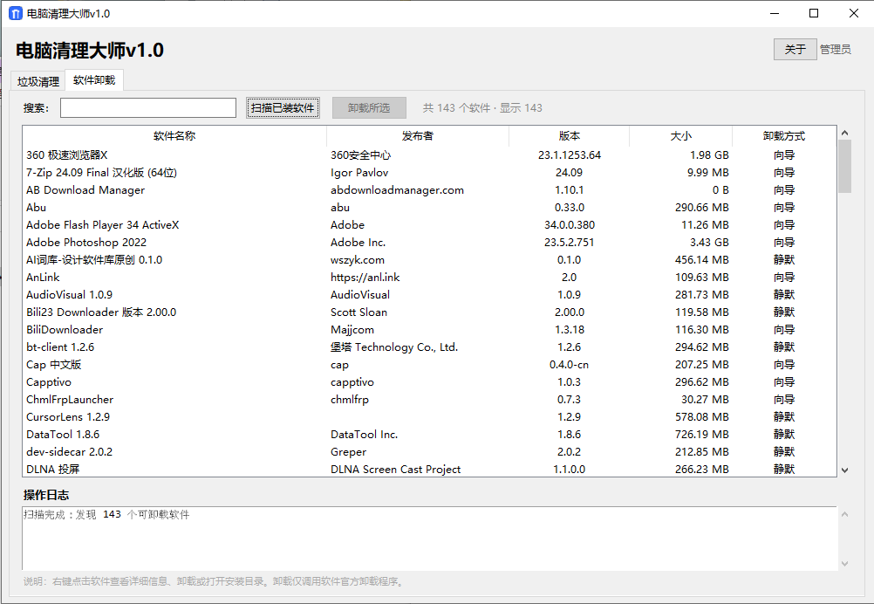Click the 搜索 input field
The height and width of the screenshot is (604, 874).
(148, 107)
